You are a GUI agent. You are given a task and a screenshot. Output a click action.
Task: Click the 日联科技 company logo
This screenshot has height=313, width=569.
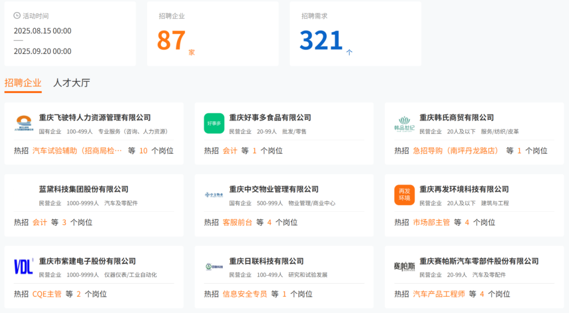point(214,267)
